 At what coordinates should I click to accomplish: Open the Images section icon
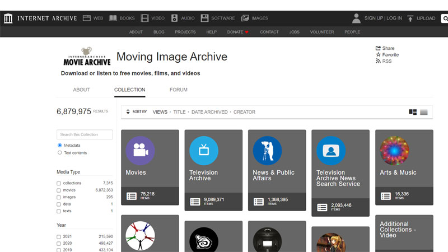[245, 18]
